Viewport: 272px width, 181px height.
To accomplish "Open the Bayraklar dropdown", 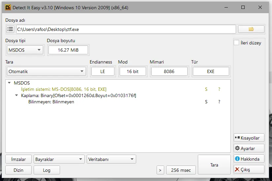I will coord(59,159).
